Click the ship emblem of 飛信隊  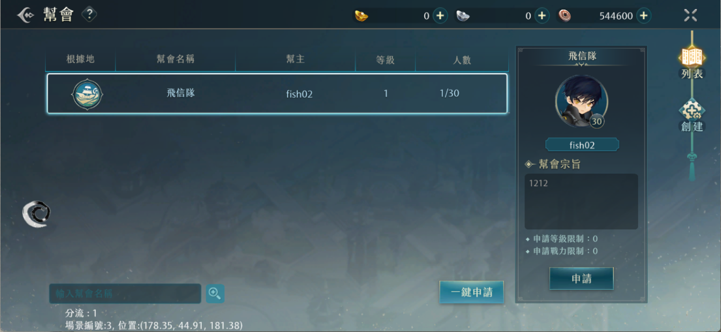[x=87, y=94]
